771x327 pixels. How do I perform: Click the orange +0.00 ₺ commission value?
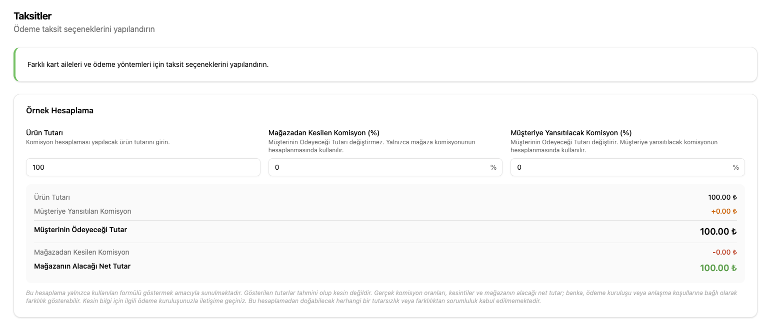pyautogui.click(x=724, y=211)
